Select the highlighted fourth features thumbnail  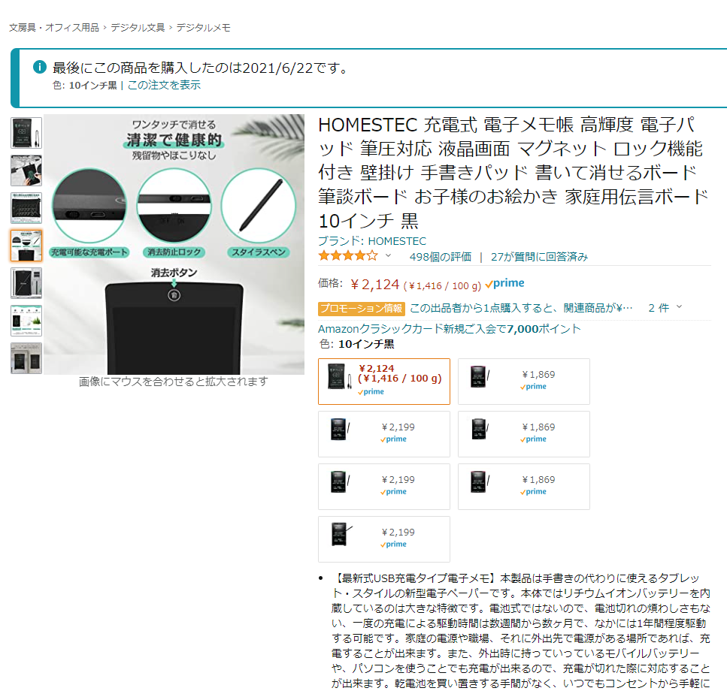[x=26, y=246]
